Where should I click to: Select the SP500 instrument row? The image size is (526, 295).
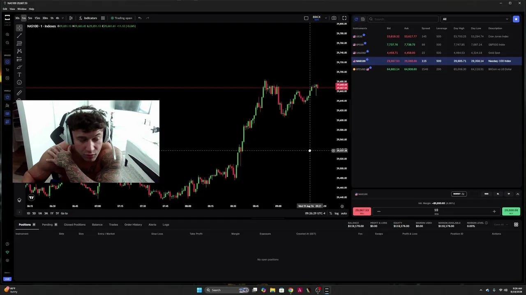coord(436,45)
